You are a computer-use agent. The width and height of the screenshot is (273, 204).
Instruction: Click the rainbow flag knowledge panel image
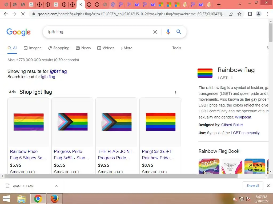(205, 73)
